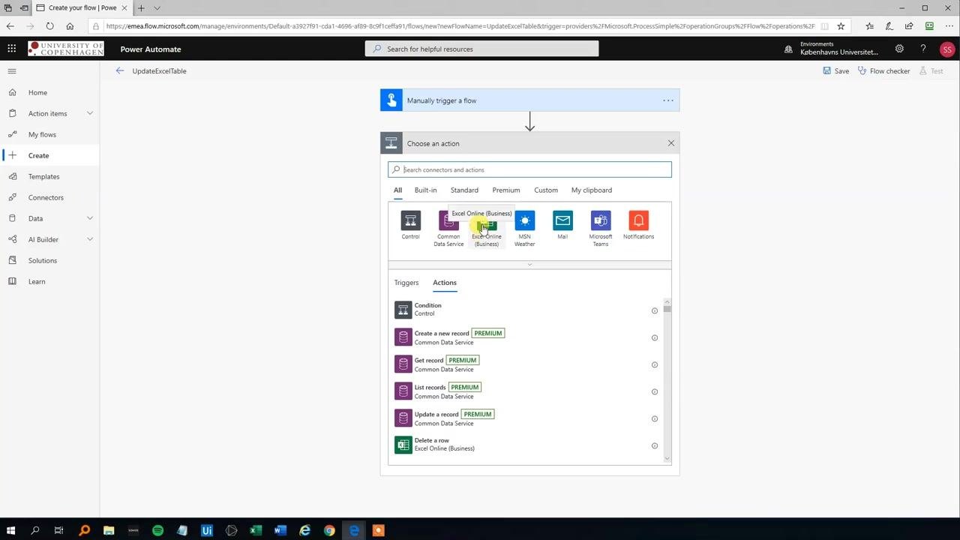Choose the Create a new record action
The height and width of the screenshot is (540, 960).
click(x=525, y=337)
